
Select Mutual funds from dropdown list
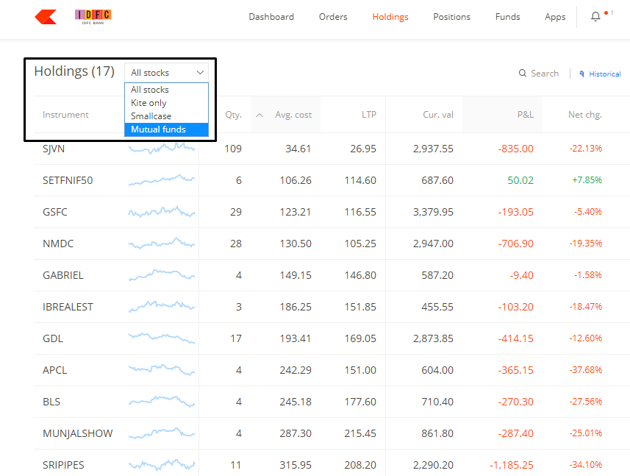pos(166,129)
